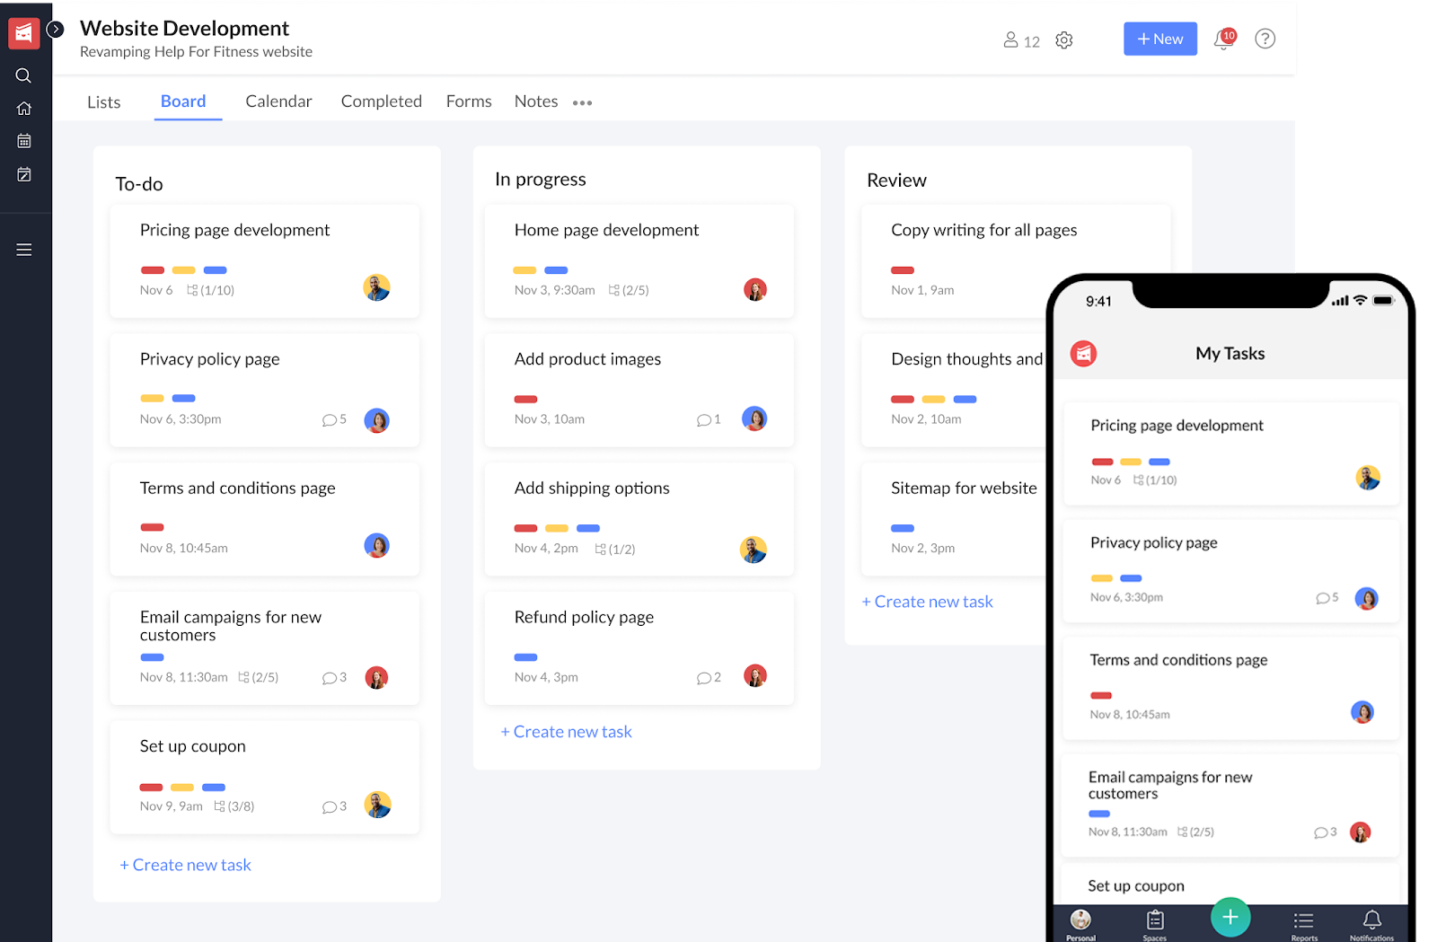
Task: Open the Zoho Projects logo at top left
Action: tap(23, 32)
